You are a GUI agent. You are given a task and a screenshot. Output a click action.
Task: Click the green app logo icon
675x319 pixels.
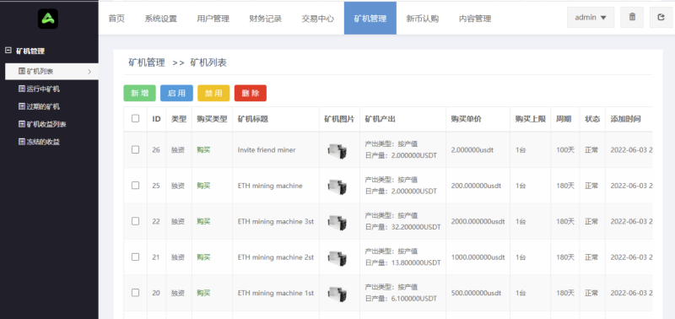point(48,19)
